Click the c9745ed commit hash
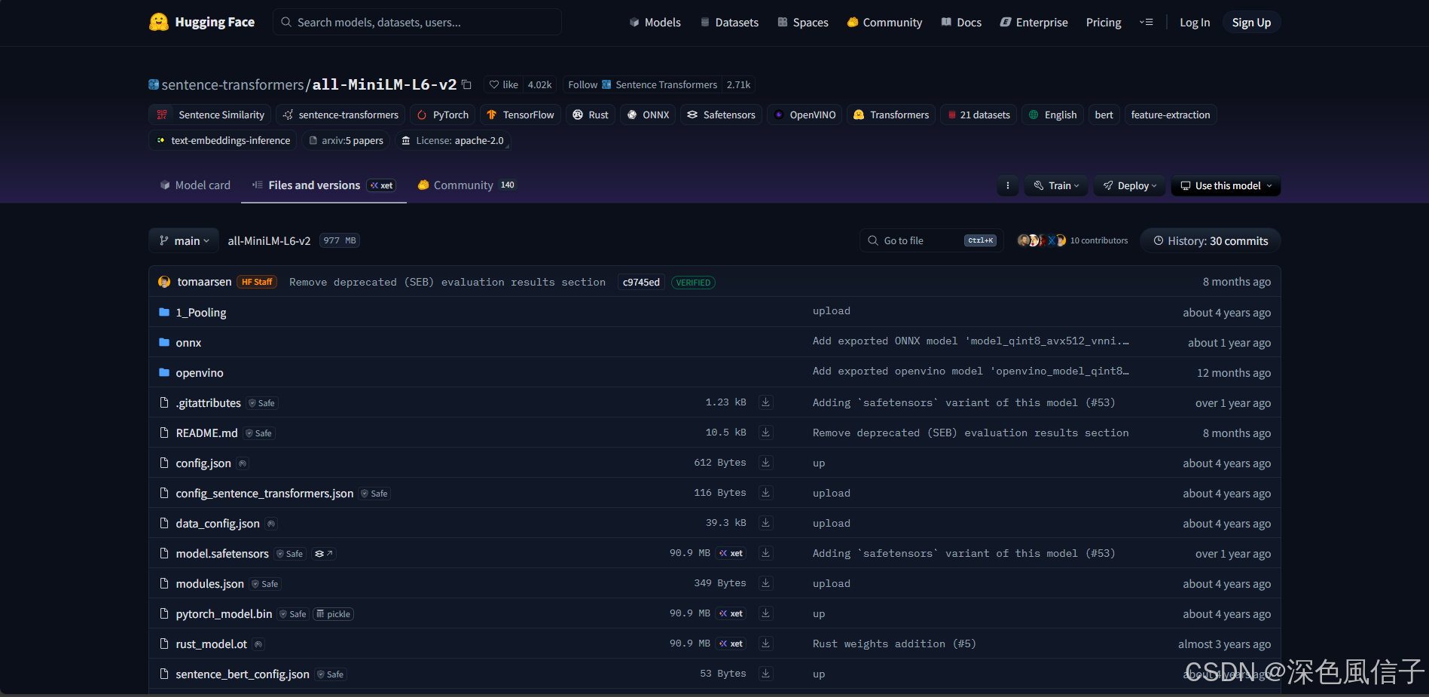 (641, 282)
